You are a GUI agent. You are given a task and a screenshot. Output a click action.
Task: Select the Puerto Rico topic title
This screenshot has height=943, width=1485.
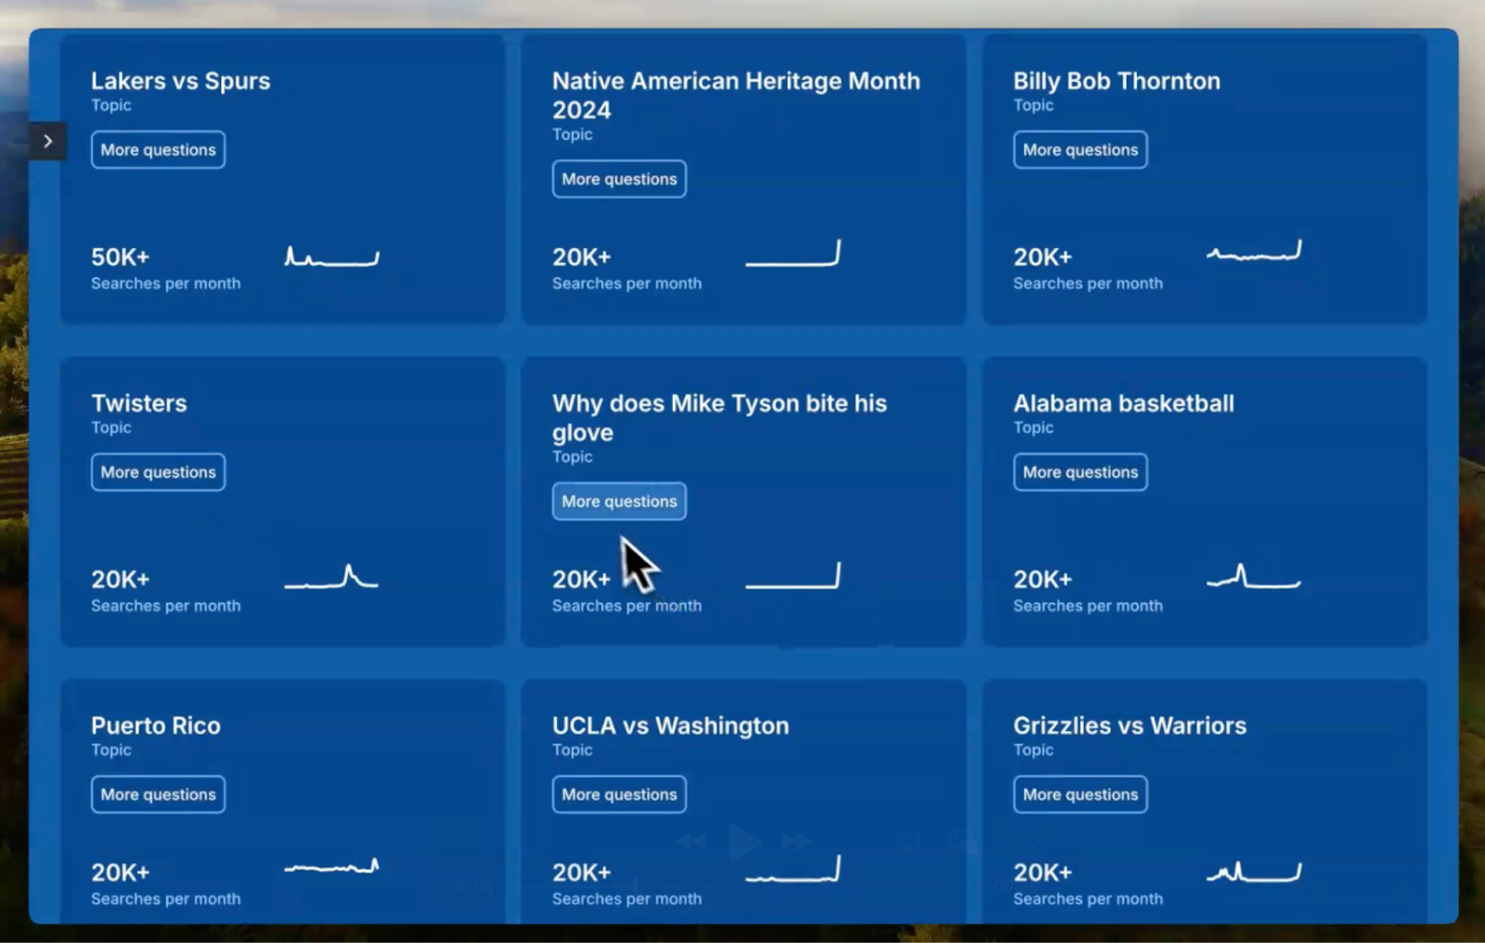pyautogui.click(x=156, y=726)
